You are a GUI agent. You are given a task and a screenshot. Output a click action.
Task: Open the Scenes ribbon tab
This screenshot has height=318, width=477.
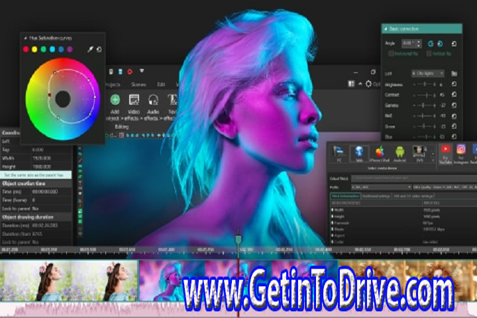[138, 85]
